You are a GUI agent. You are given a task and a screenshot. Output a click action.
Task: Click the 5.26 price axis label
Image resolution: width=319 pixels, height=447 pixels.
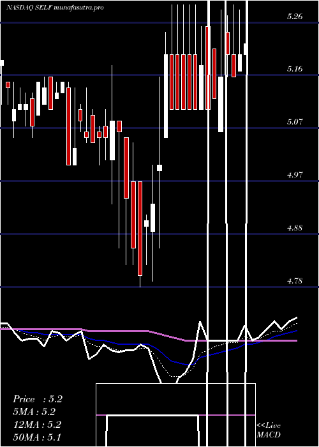tap(295, 16)
